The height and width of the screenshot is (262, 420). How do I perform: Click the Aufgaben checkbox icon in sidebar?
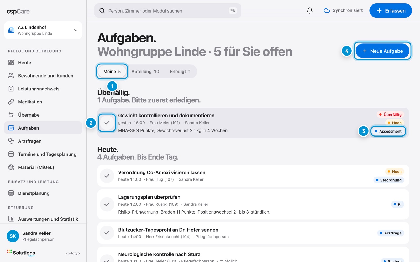[11, 128]
